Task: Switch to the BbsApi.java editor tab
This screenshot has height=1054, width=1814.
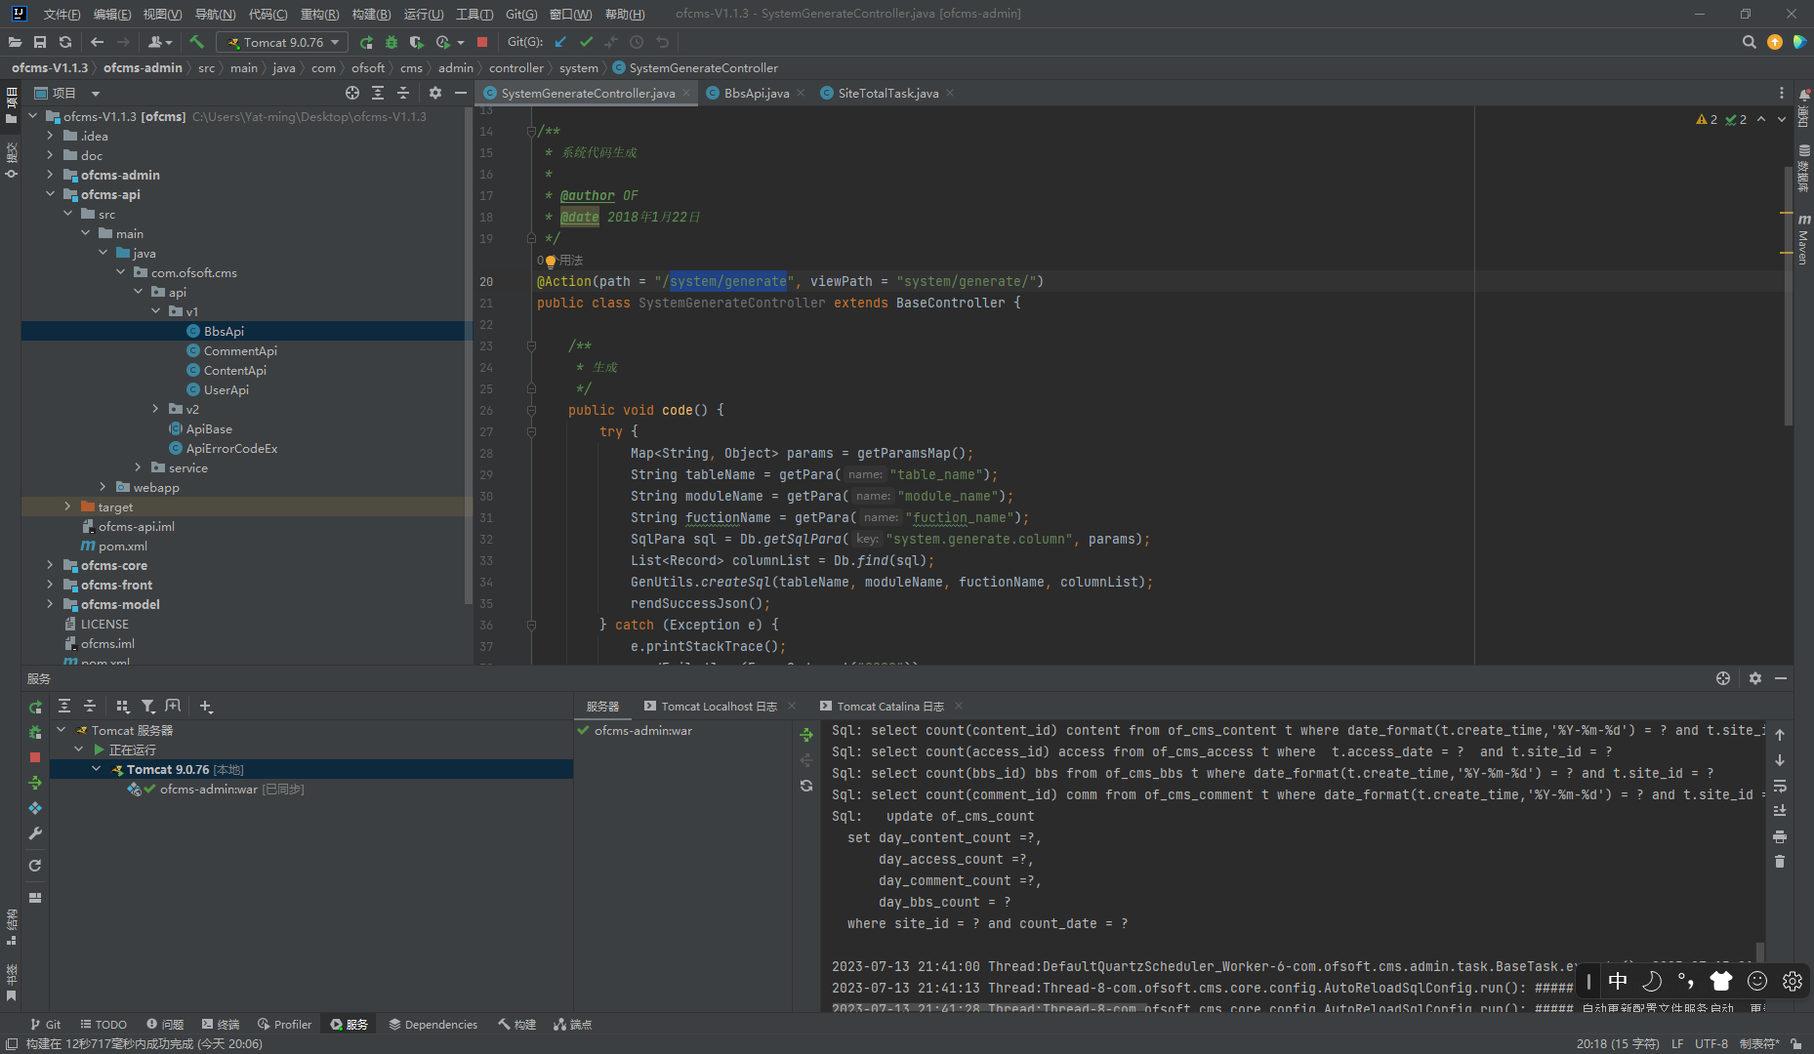Action: 756,94
